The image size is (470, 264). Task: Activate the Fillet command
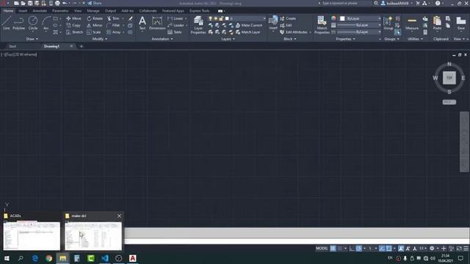113,25
